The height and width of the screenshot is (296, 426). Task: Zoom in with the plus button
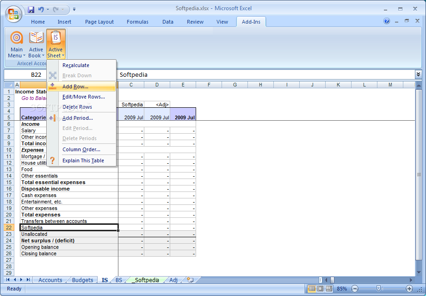(x=409, y=289)
